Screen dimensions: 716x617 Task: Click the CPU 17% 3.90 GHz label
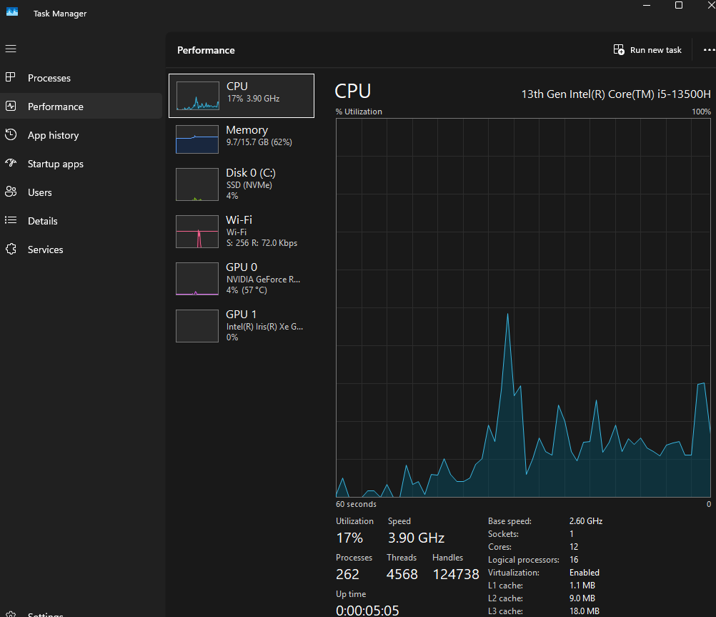[254, 99]
